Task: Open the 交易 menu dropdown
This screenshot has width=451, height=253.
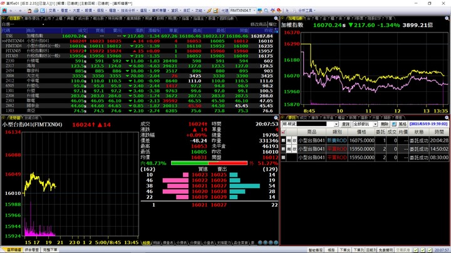Action: click(53, 11)
